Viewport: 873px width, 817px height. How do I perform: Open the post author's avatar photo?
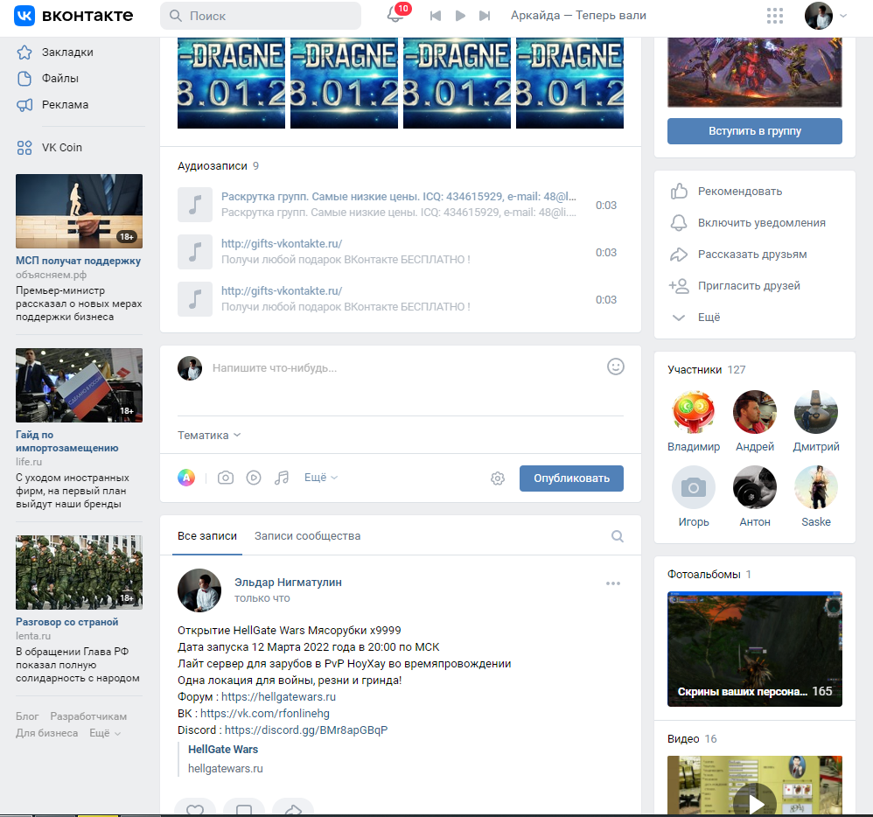(199, 590)
